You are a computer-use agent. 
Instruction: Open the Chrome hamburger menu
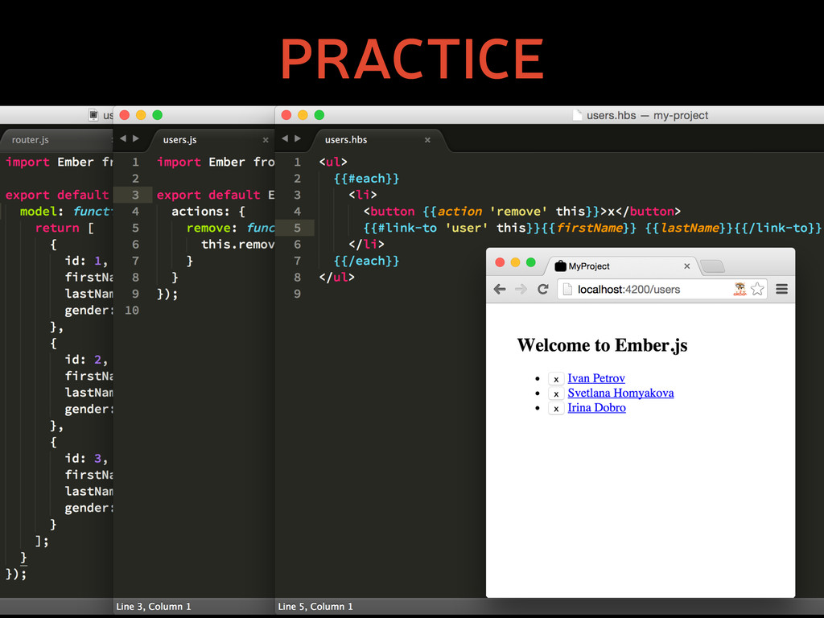tap(781, 289)
